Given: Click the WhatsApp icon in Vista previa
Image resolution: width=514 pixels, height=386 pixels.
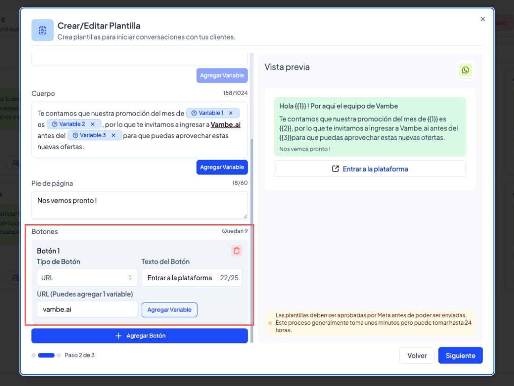Looking at the screenshot, I should (x=465, y=70).
